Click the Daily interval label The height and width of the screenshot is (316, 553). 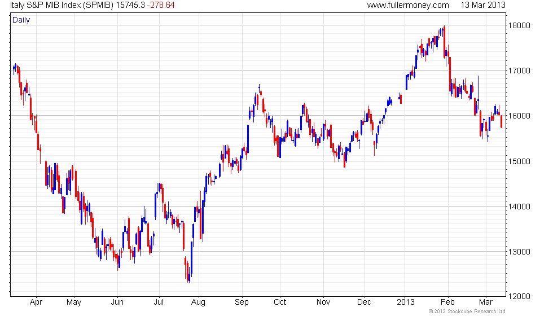[x=21, y=20]
